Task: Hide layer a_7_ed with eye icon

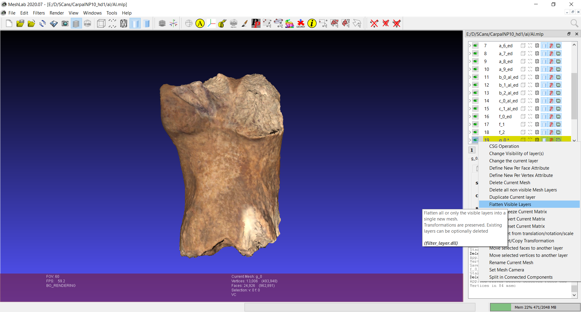Action: coord(475,54)
